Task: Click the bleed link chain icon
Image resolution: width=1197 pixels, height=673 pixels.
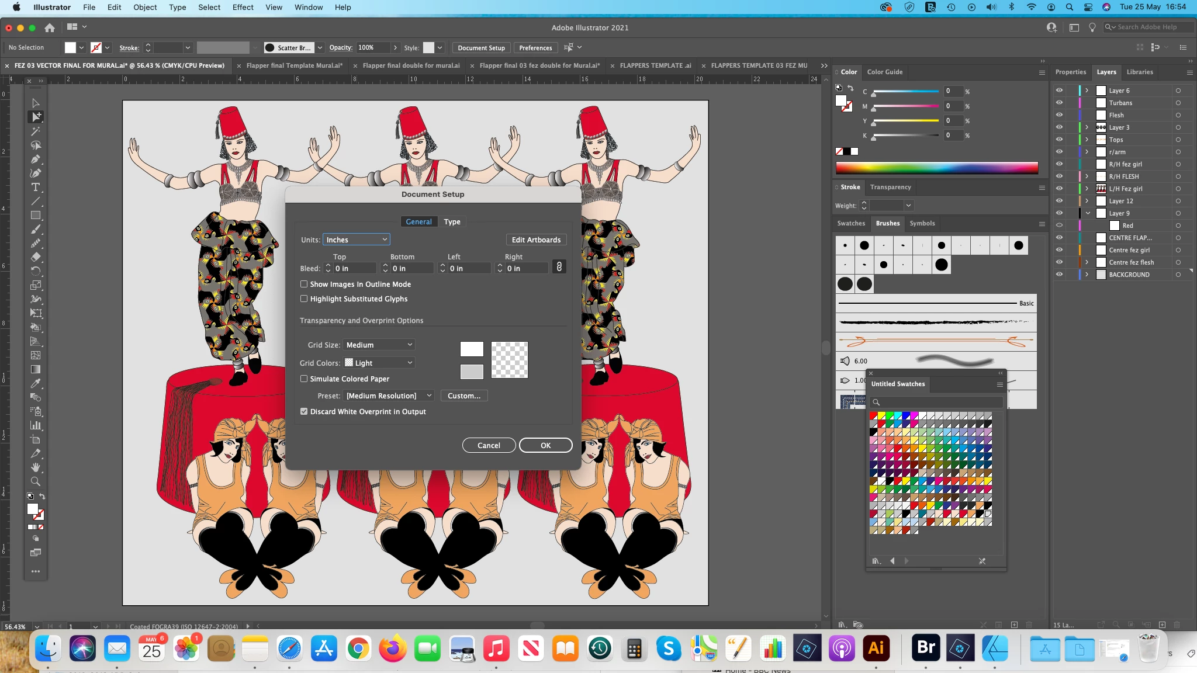Action: [559, 267]
